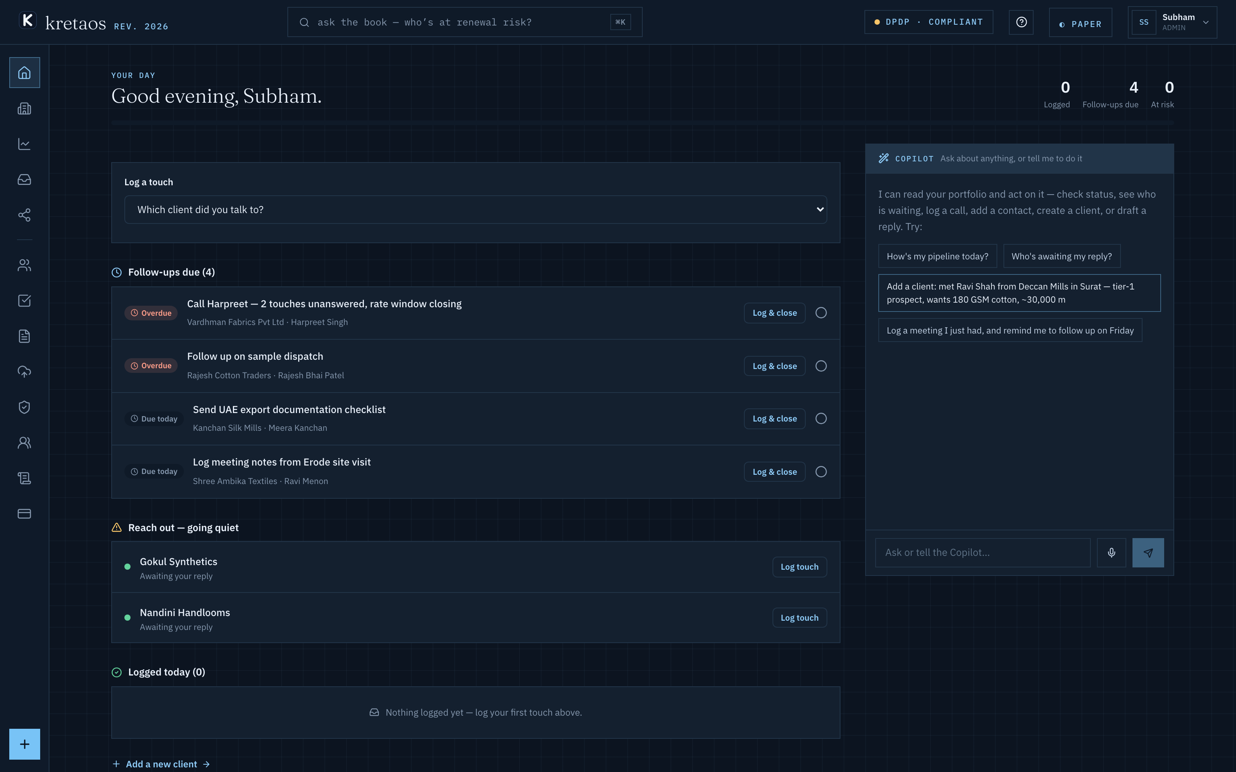Choose the Log a meeting Friday suggestion
This screenshot has width=1236, height=772.
pyautogui.click(x=1010, y=330)
